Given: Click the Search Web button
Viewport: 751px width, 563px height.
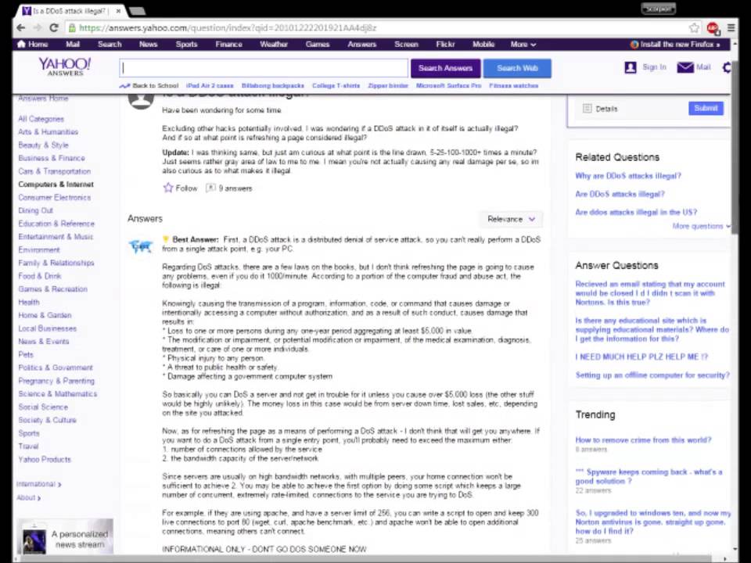Looking at the screenshot, I should (517, 68).
